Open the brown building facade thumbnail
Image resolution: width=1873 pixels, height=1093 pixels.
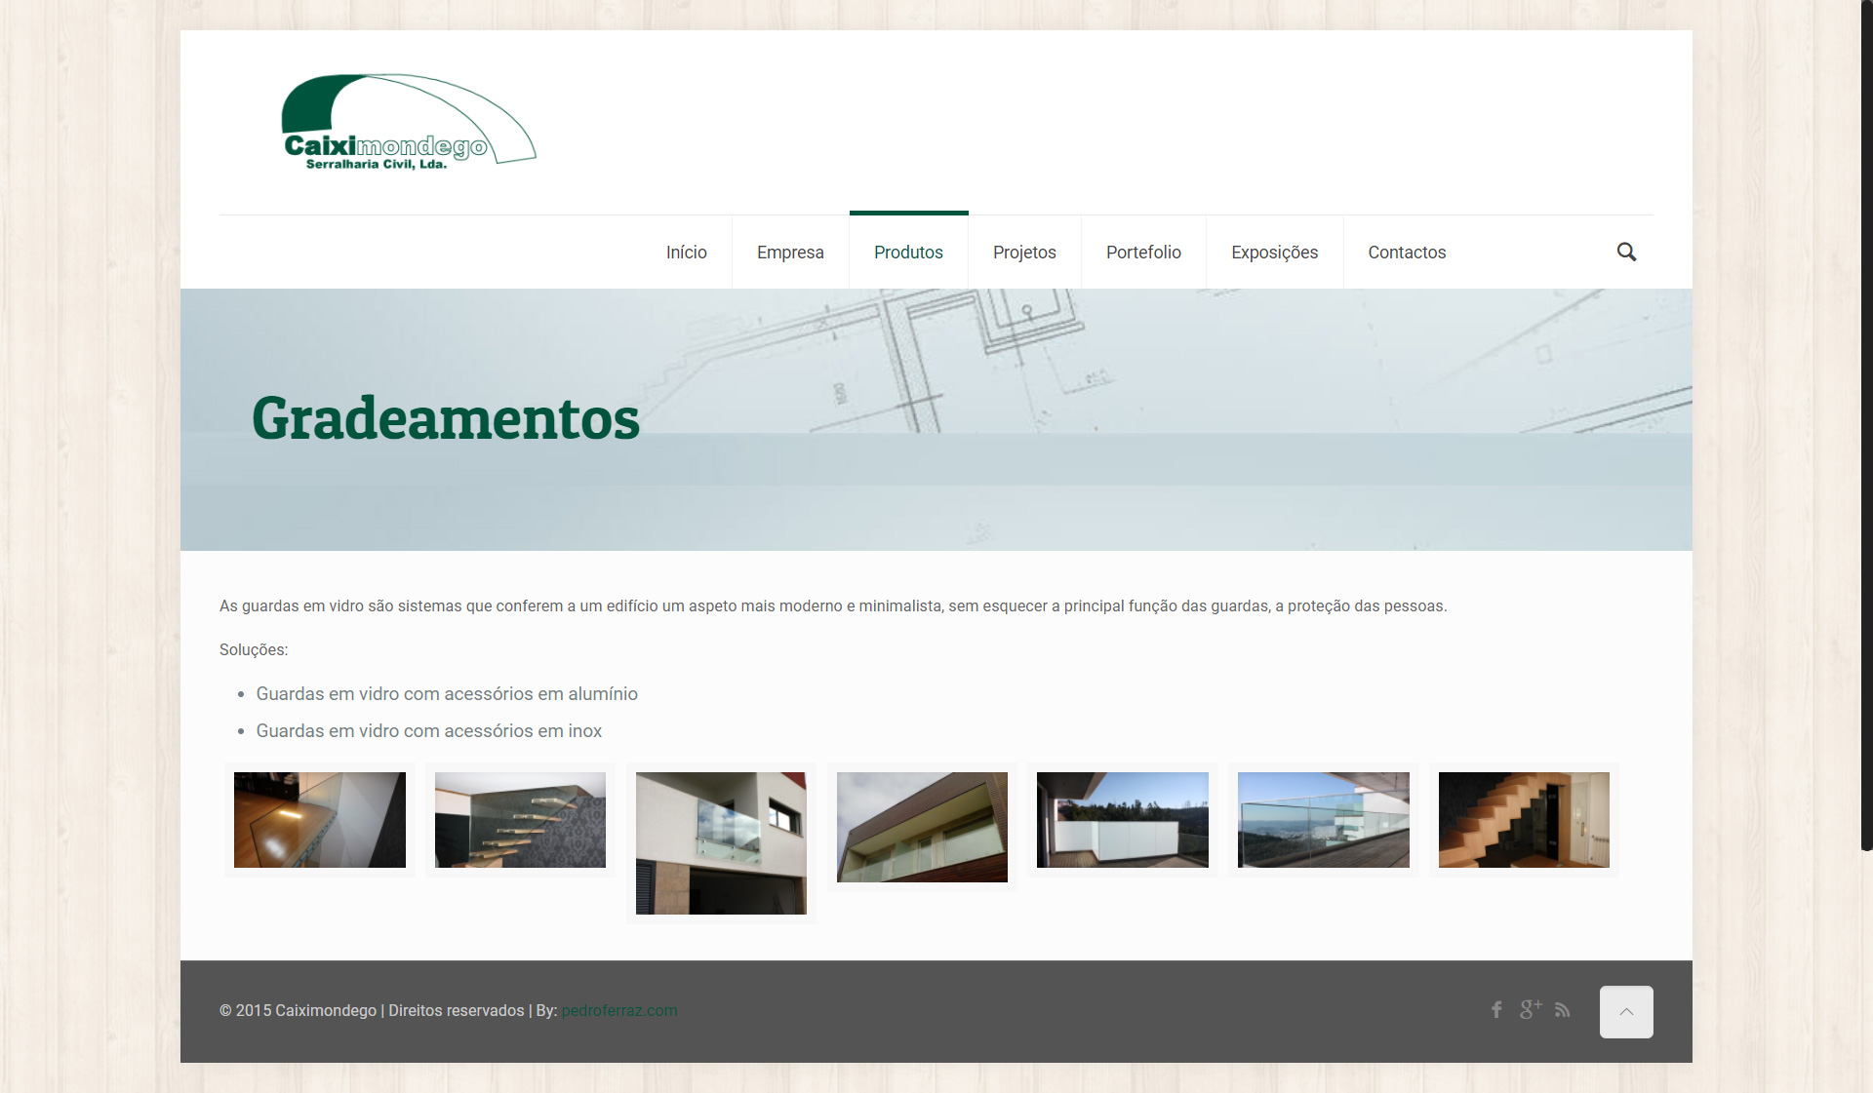(922, 827)
